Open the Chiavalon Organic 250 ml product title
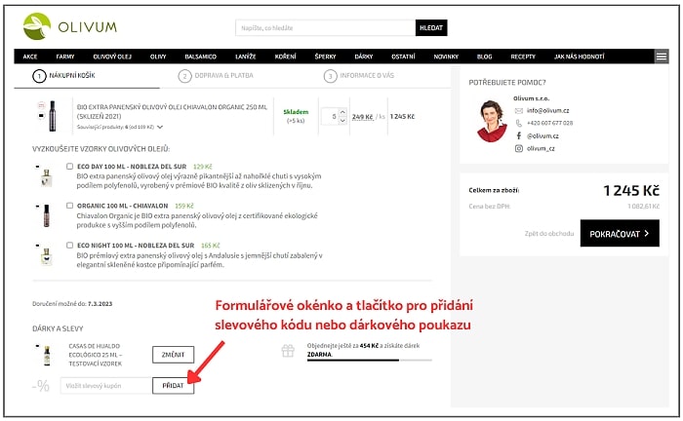 [172, 111]
